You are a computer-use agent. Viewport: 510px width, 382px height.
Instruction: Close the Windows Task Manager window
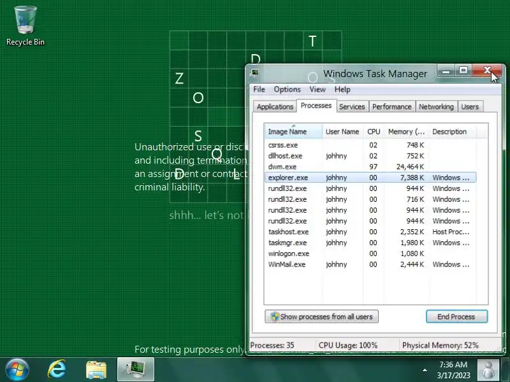tap(487, 71)
